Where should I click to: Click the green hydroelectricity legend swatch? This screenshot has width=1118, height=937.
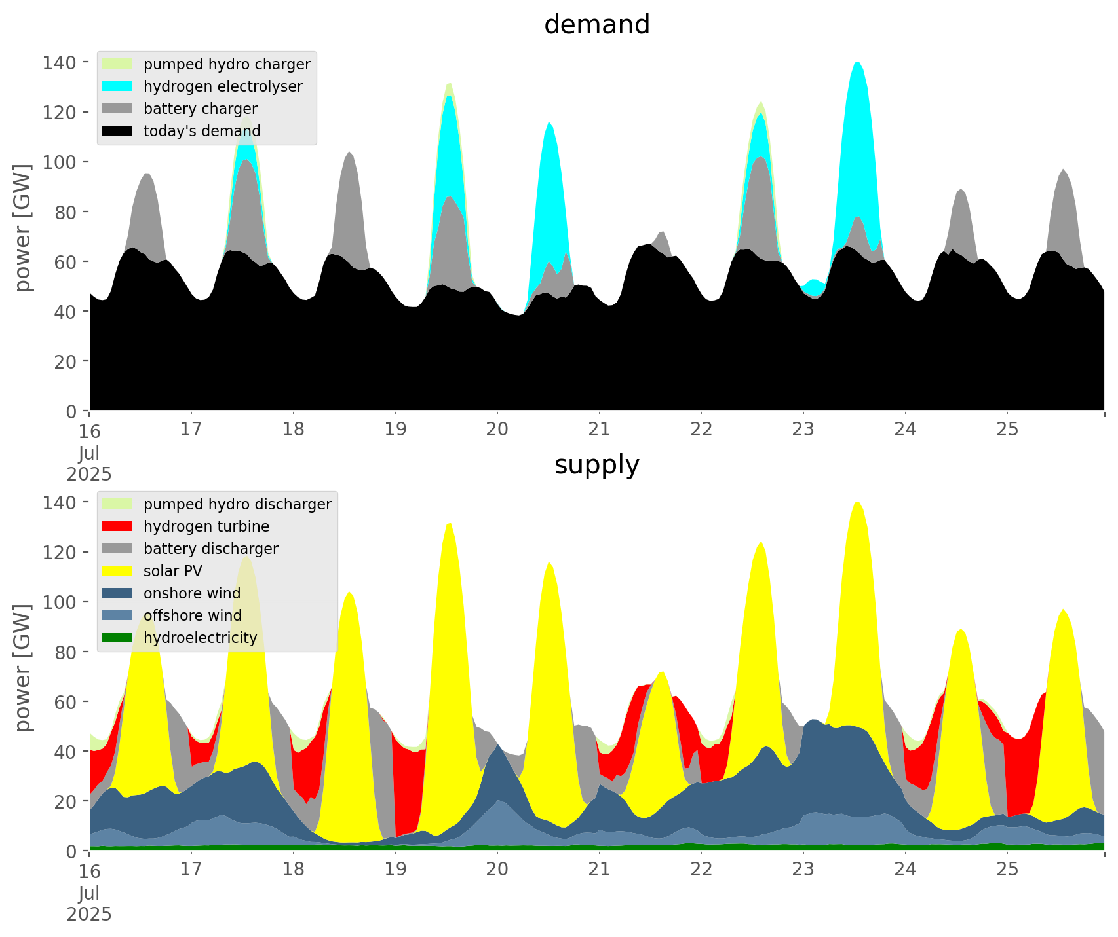point(117,638)
